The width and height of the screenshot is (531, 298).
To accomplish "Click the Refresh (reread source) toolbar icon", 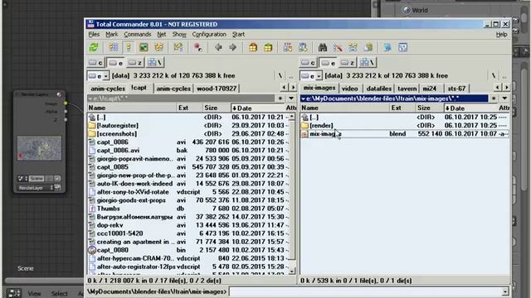I will tap(94, 47).
